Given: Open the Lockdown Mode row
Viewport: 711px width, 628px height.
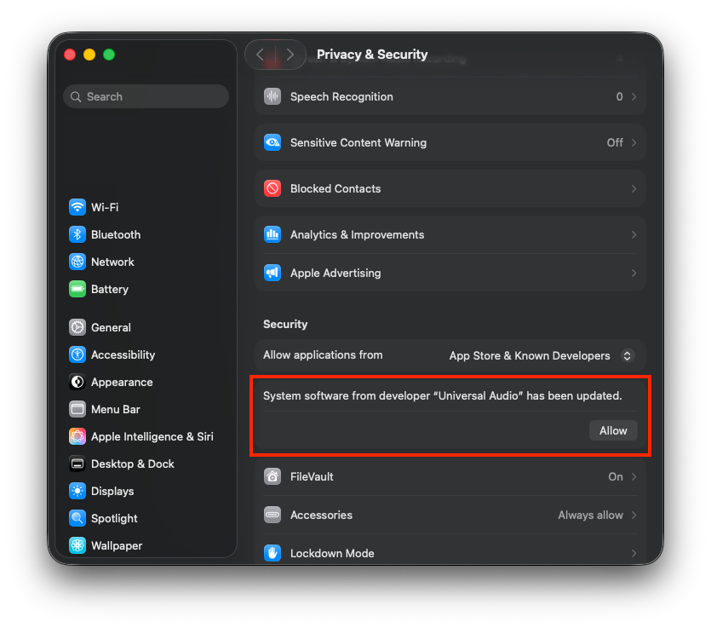Looking at the screenshot, I should tap(450, 553).
